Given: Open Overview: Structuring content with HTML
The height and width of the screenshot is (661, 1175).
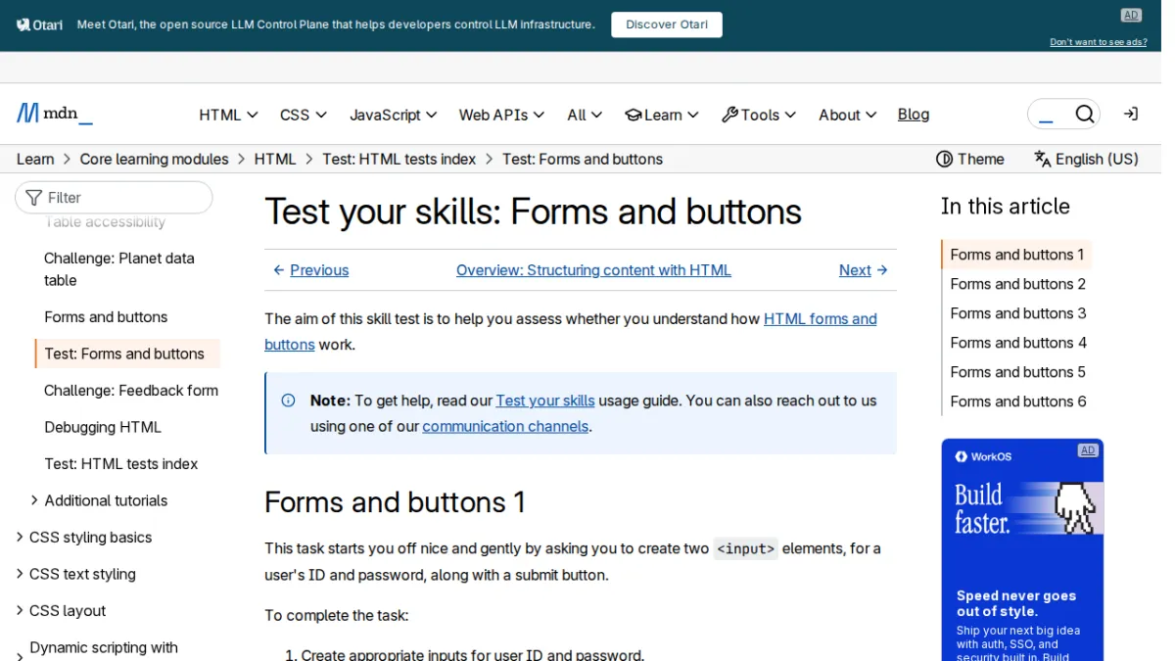Looking at the screenshot, I should coord(593,270).
